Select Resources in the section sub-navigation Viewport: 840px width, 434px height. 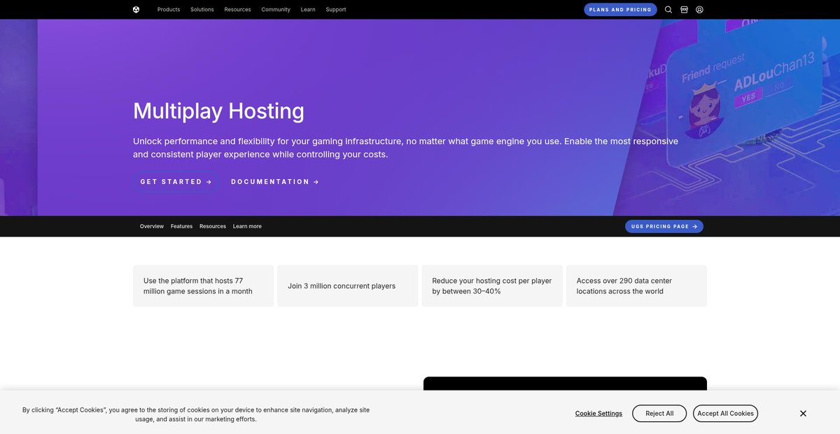pyautogui.click(x=213, y=226)
